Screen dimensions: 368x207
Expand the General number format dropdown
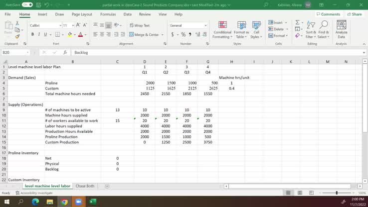(205, 25)
